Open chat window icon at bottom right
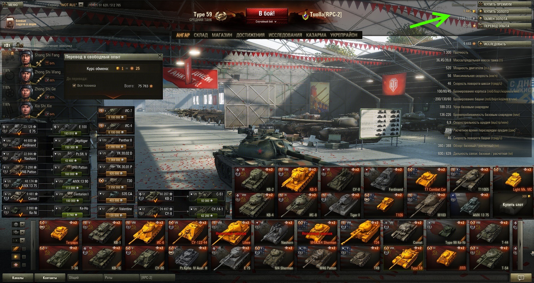Screen dimensions: 534x283 pyautogui.click(x=521, y=277)
